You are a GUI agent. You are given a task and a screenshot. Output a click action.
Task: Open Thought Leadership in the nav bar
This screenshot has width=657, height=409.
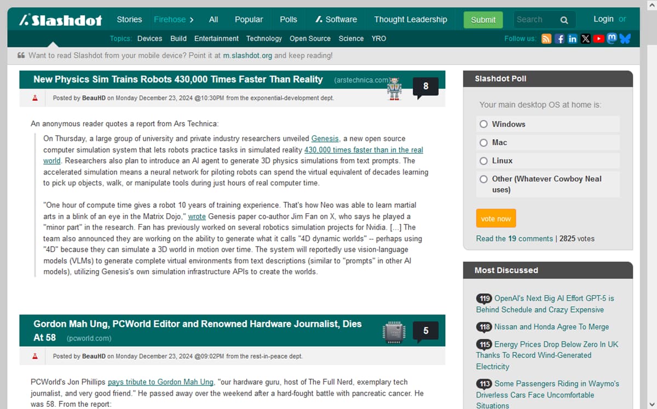click(411, 19)
